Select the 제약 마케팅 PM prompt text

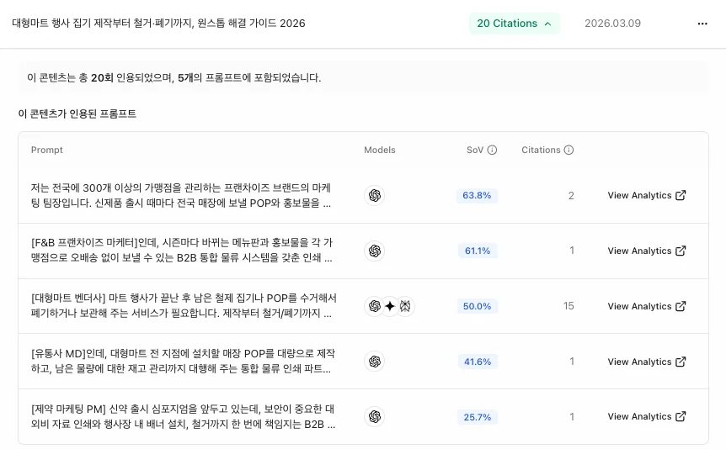click(x=183, y=416)
